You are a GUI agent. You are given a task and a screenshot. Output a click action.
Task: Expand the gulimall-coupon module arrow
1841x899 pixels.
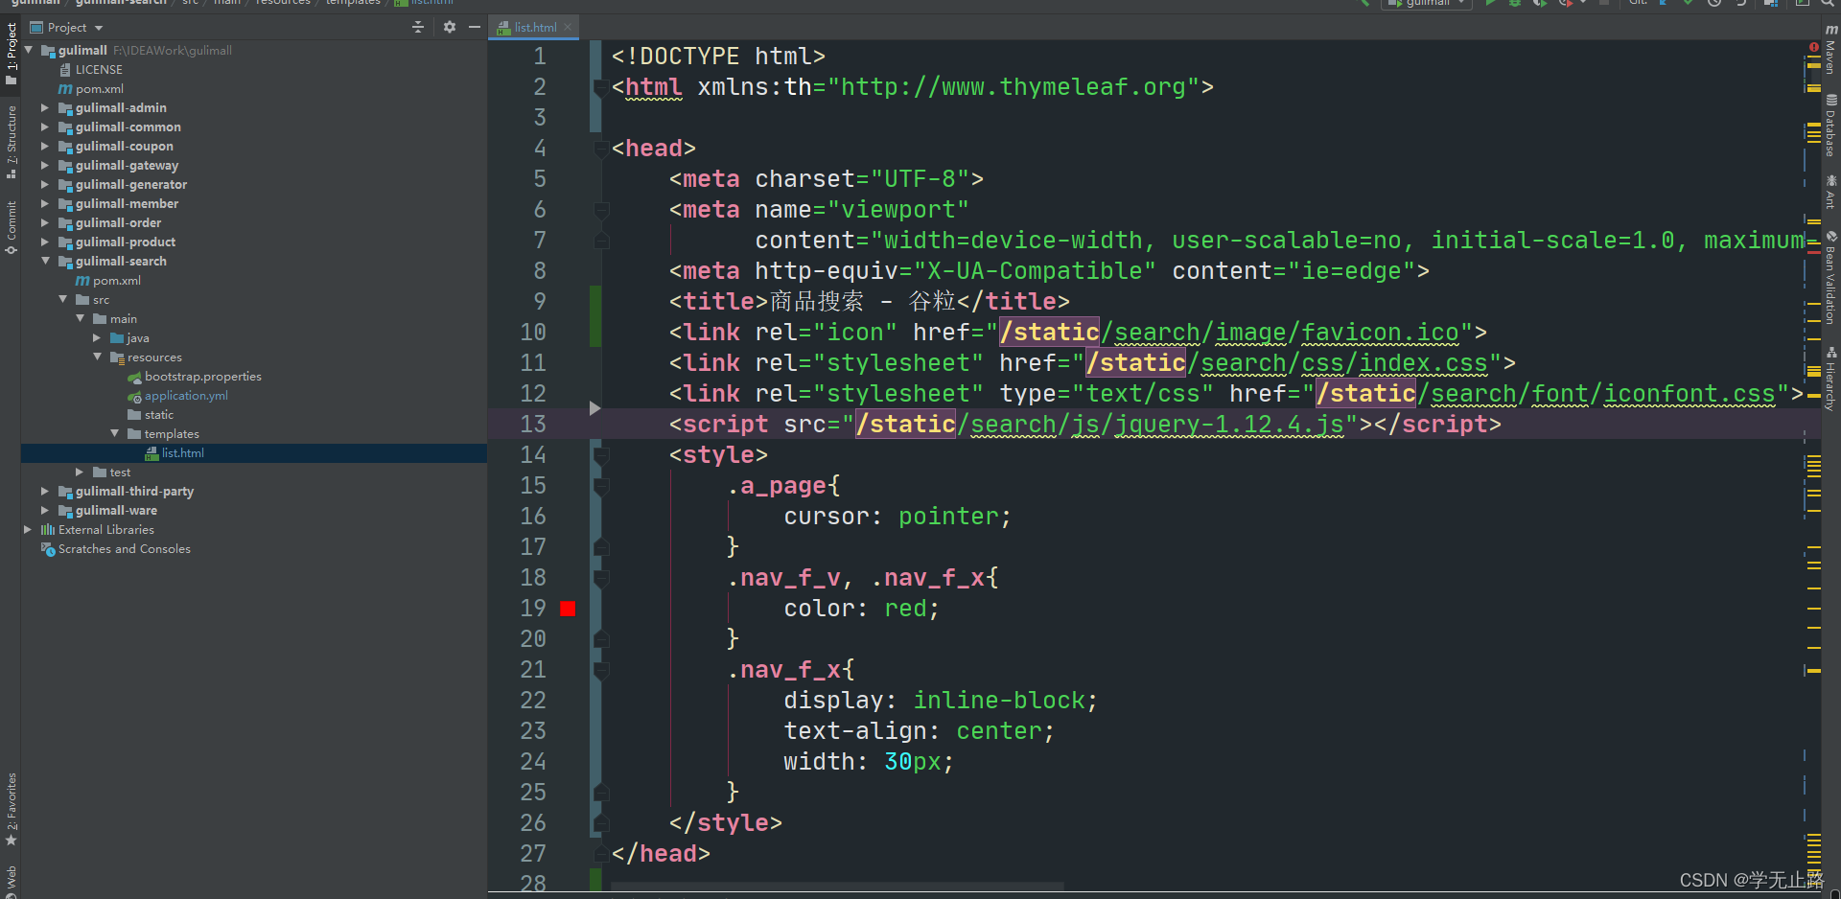point(45,147)
